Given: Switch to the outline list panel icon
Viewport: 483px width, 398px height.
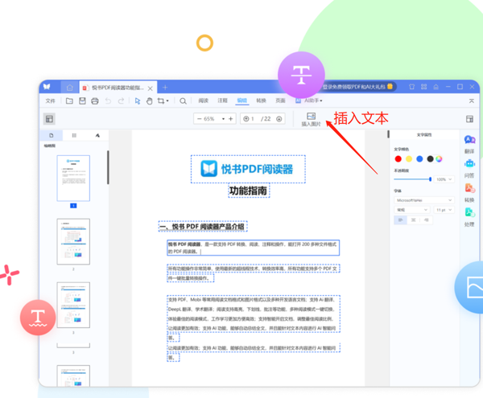Looking at the screenshot, I should [74, 136].
